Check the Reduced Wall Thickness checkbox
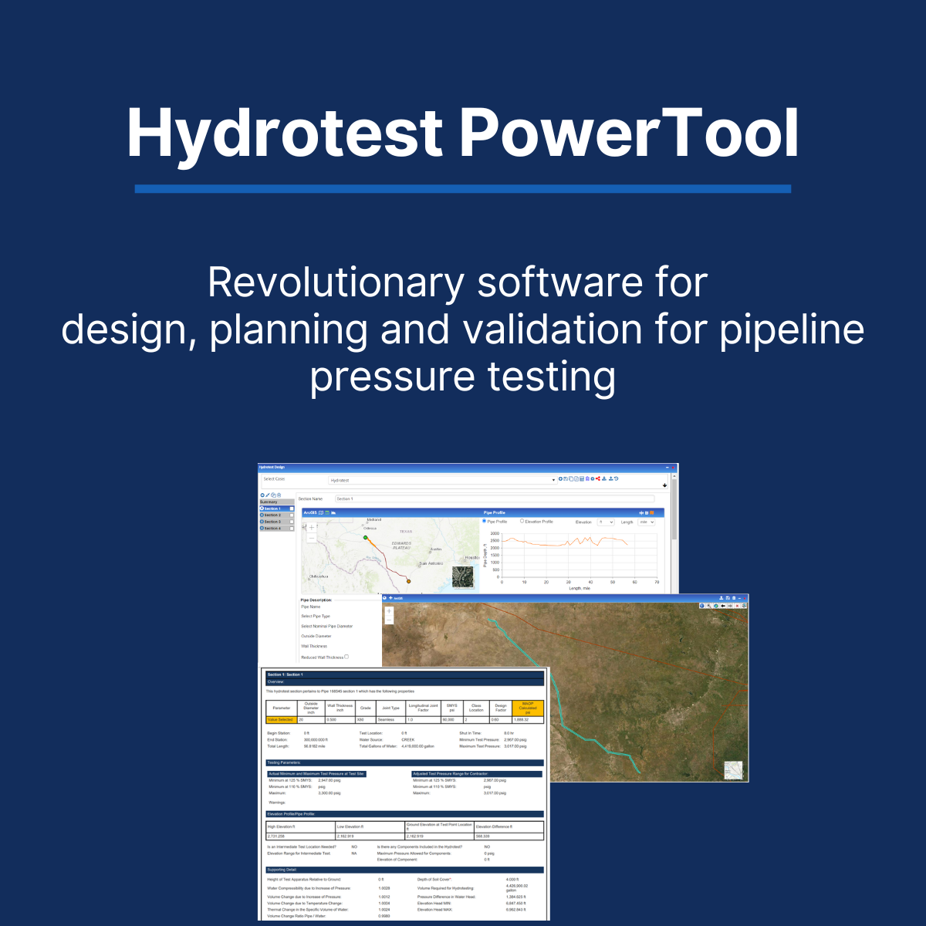The width and height of the screenshot is (926, 926). [346, 657]
